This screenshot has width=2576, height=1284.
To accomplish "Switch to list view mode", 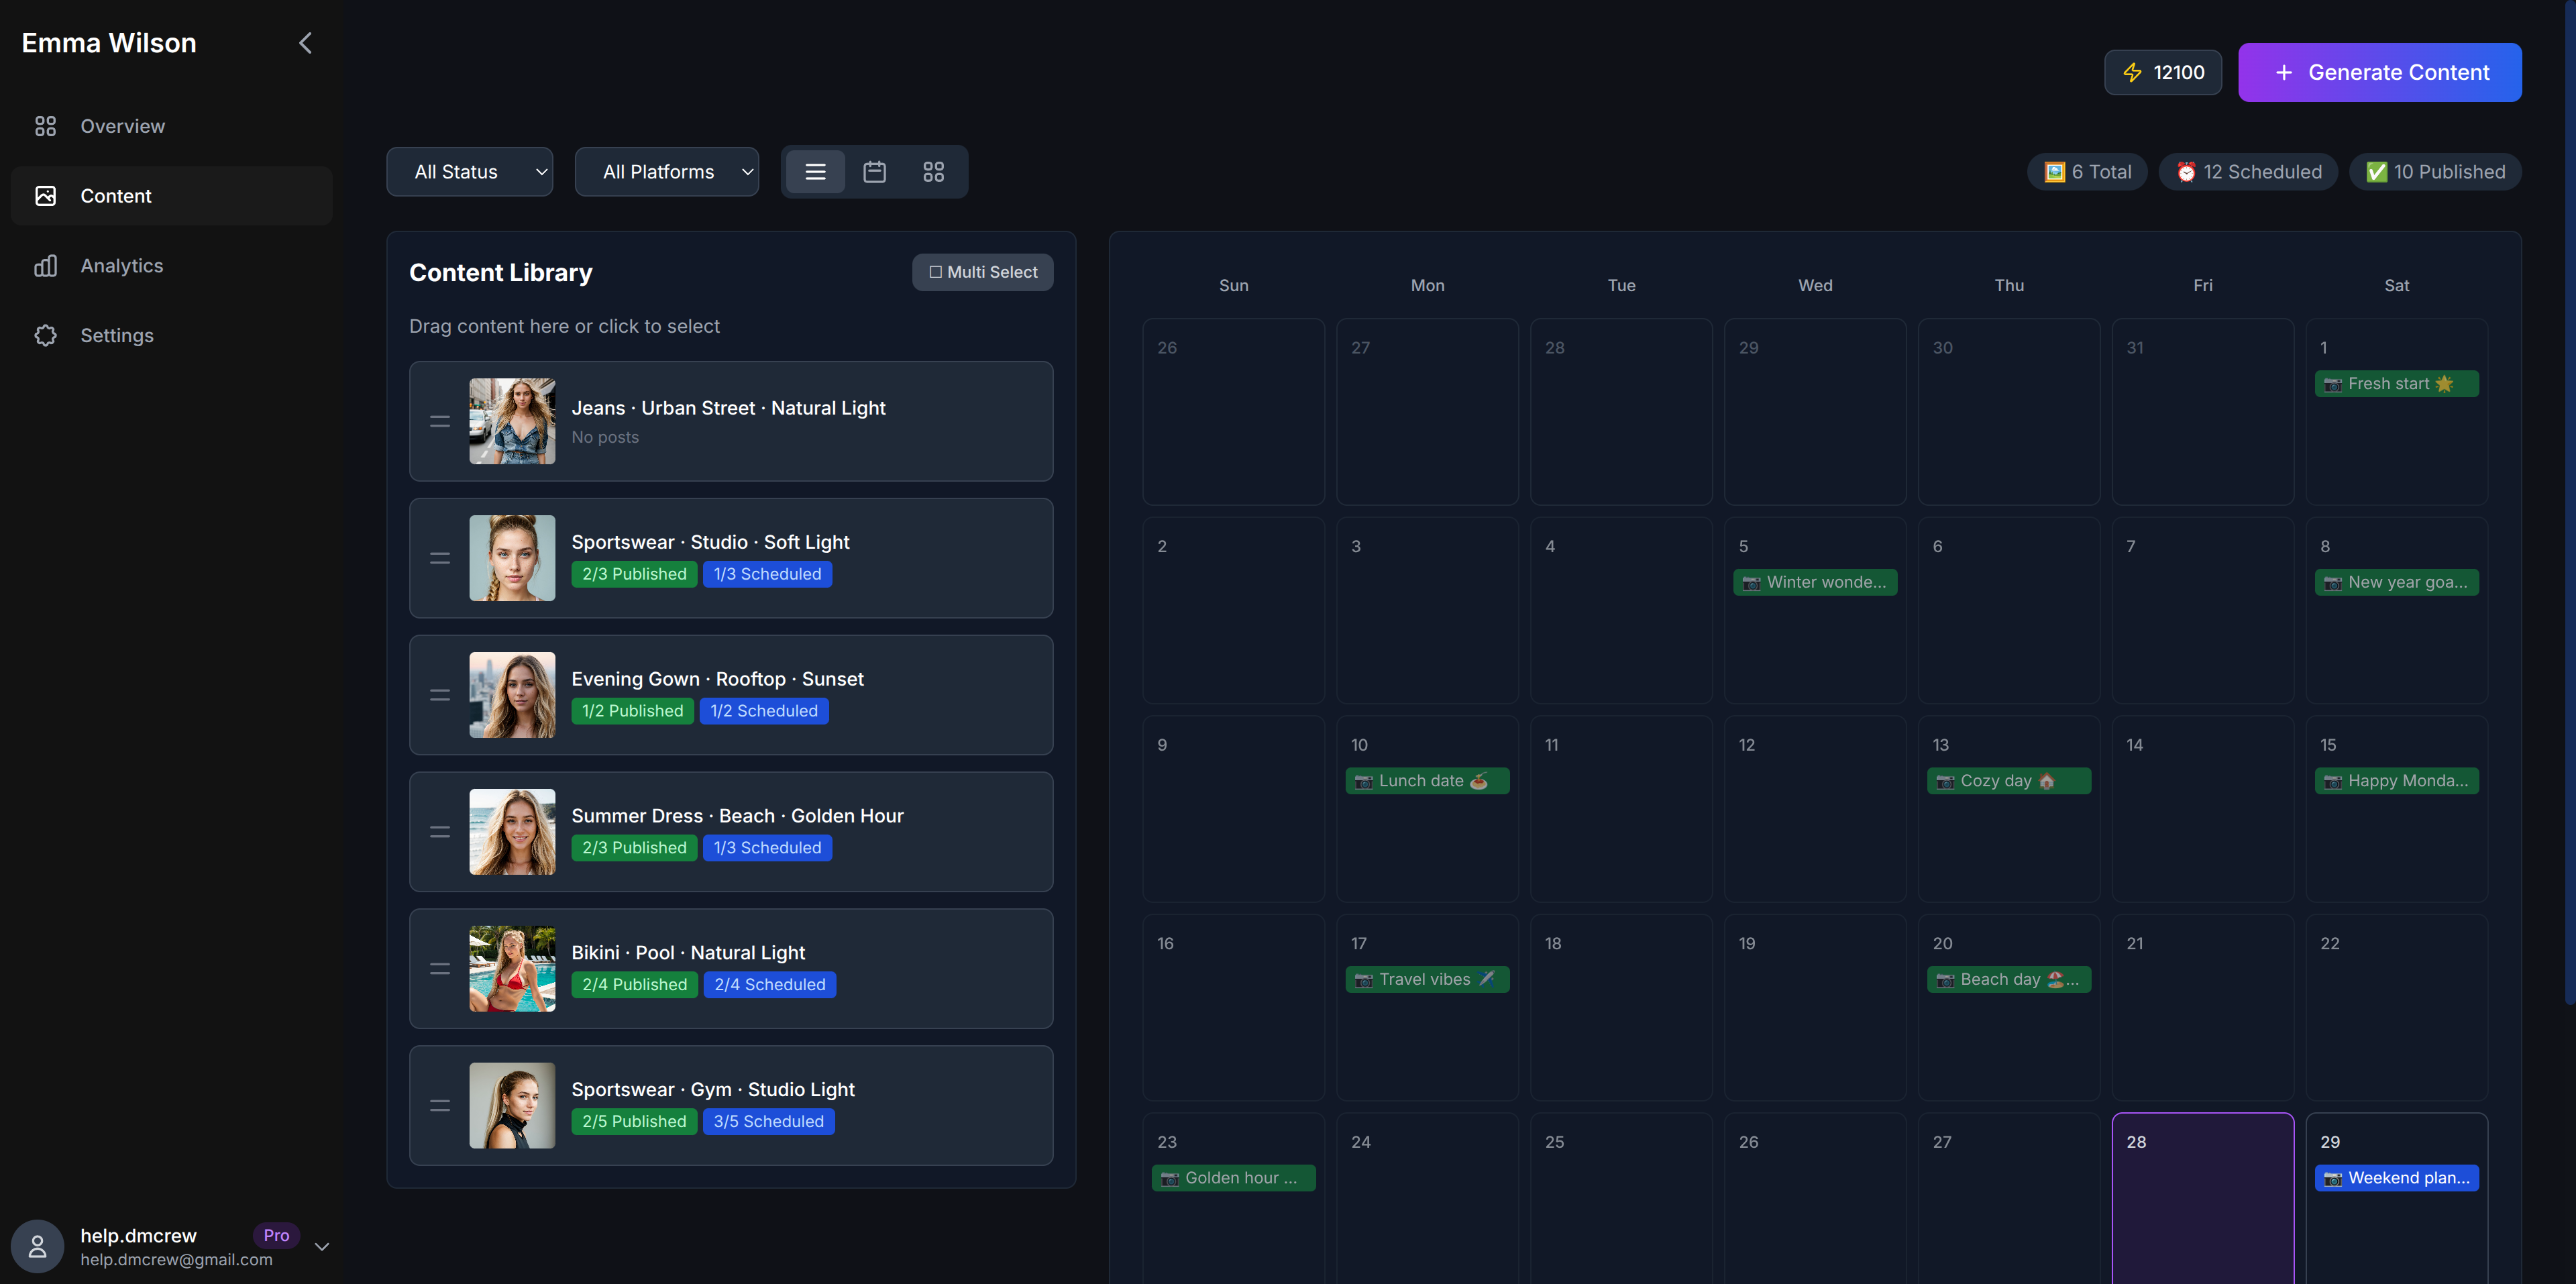I will (815, 171).
